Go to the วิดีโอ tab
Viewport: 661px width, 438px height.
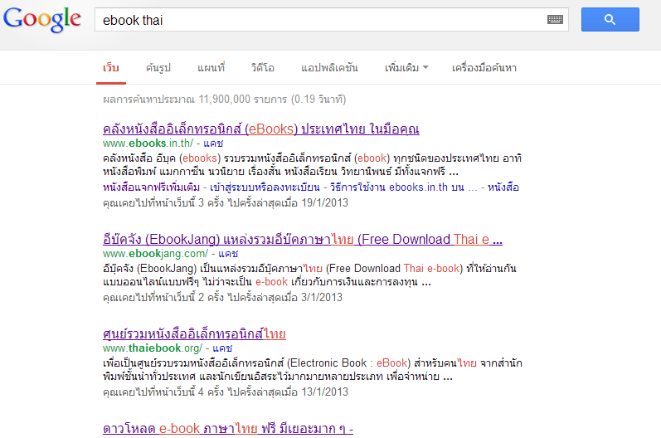(x=263, y=68)
